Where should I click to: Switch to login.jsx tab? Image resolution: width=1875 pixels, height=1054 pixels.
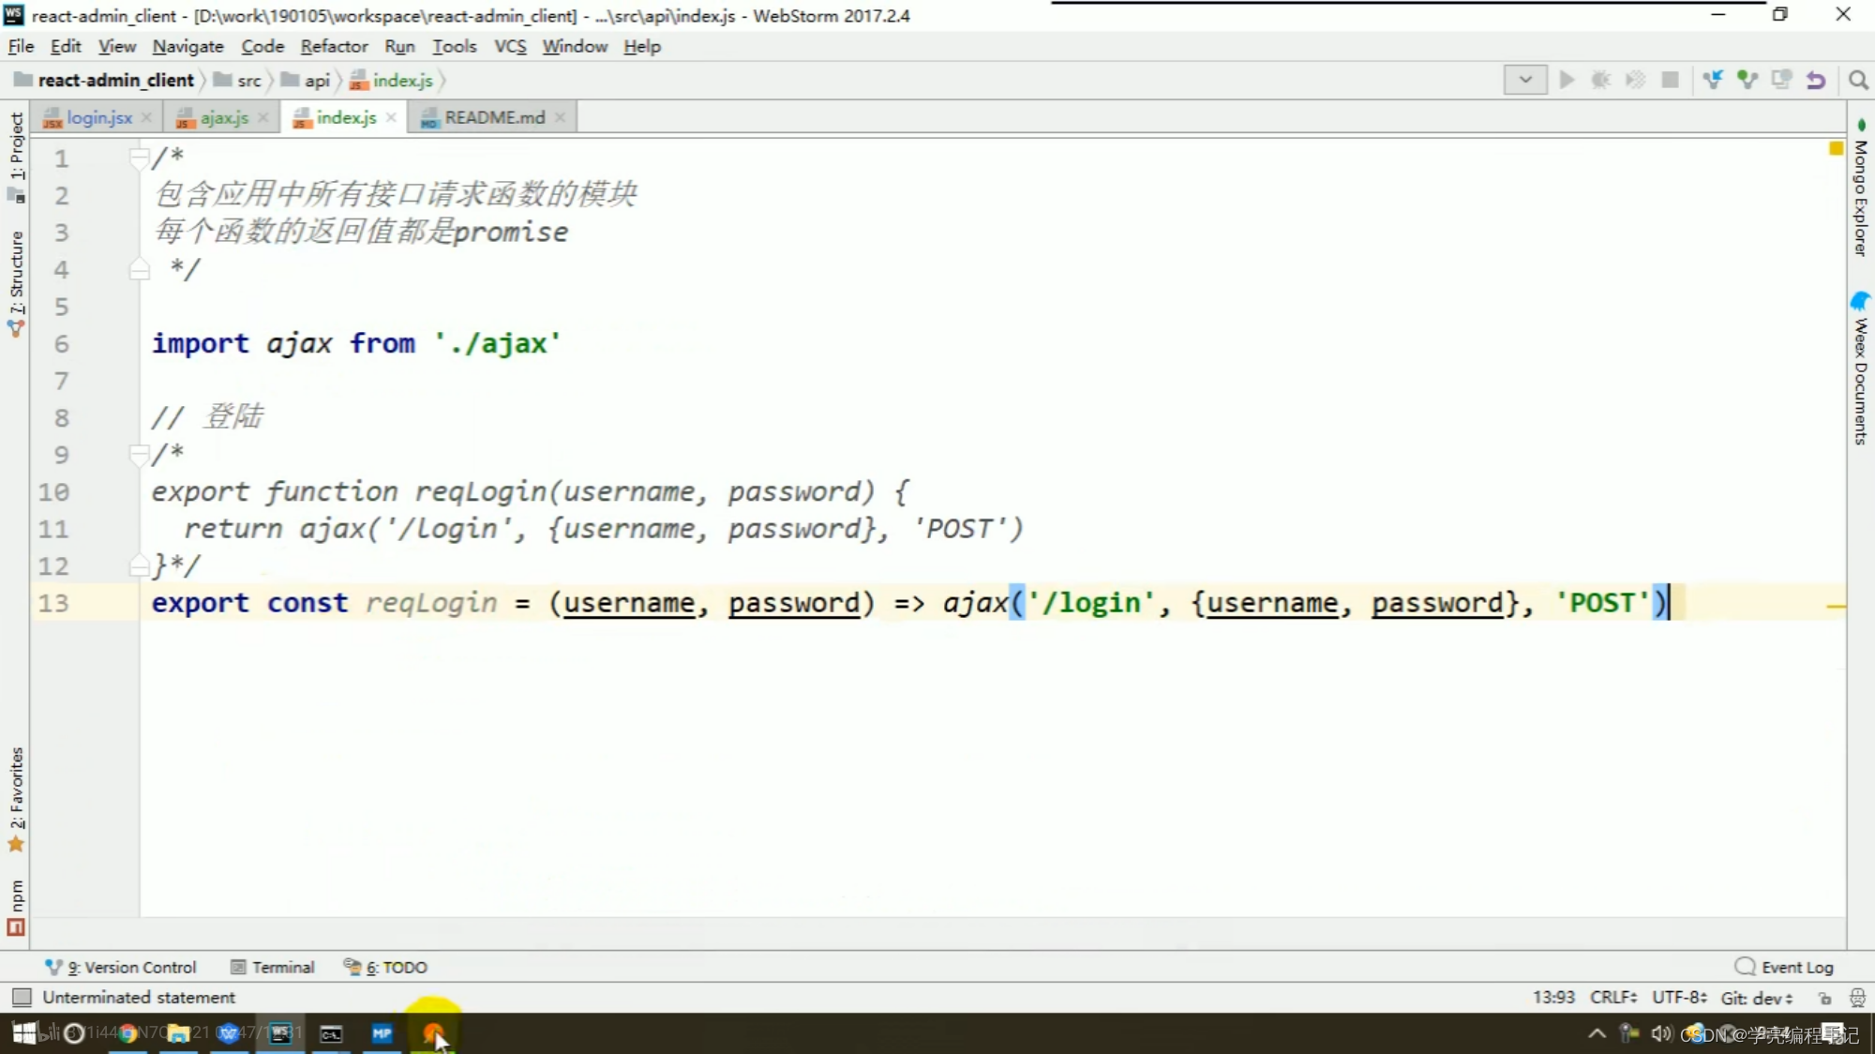pyautogui.click(x=99, y=117)
